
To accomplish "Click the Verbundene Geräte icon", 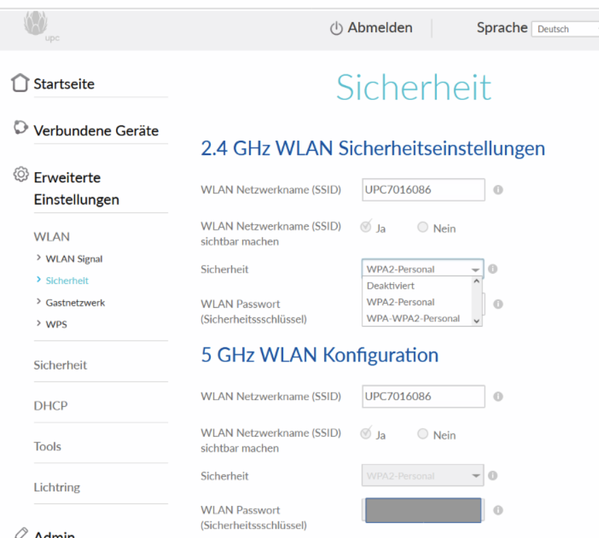I will (20, 128).
